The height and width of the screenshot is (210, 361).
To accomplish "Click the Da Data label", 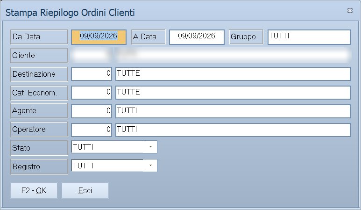I will point(39,37).
